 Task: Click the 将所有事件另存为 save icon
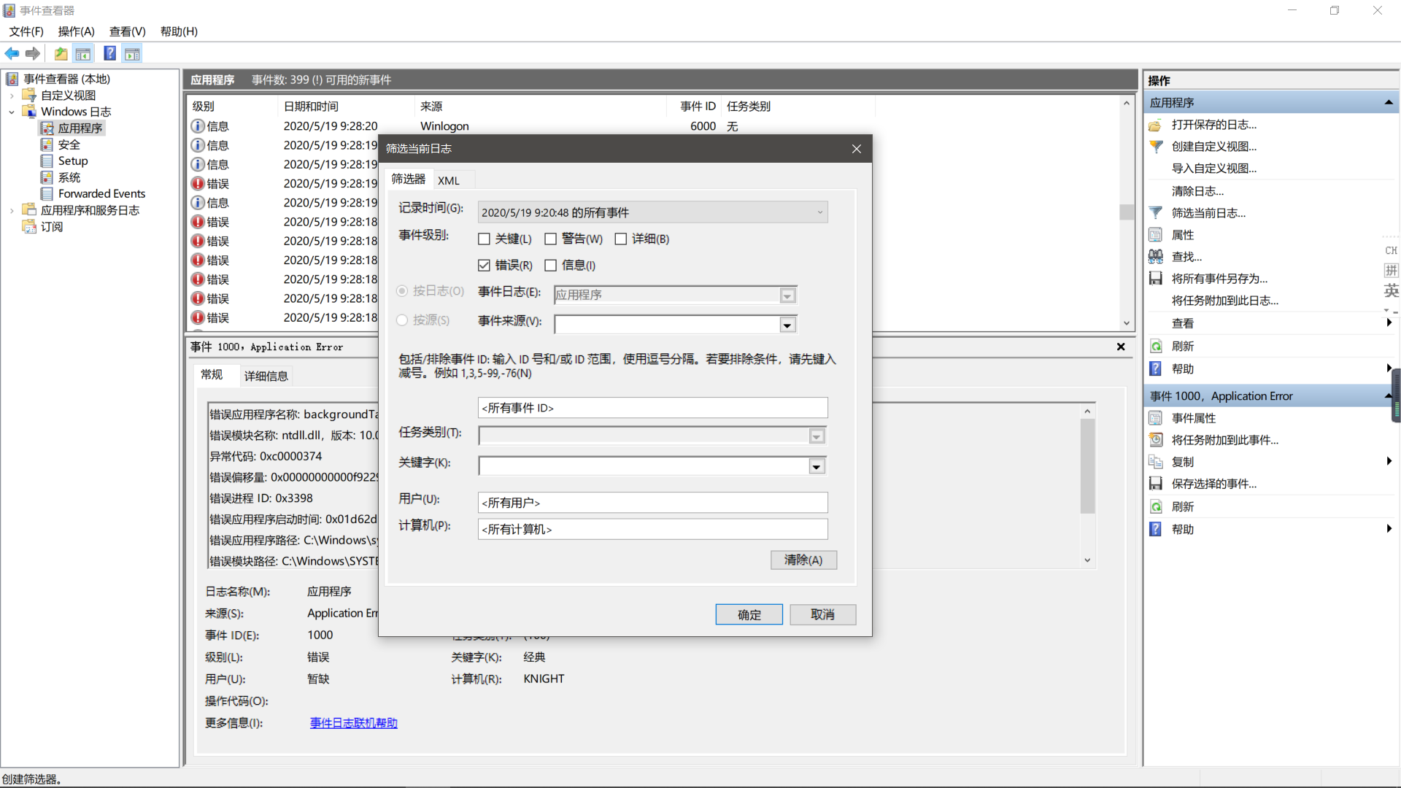1156,278
